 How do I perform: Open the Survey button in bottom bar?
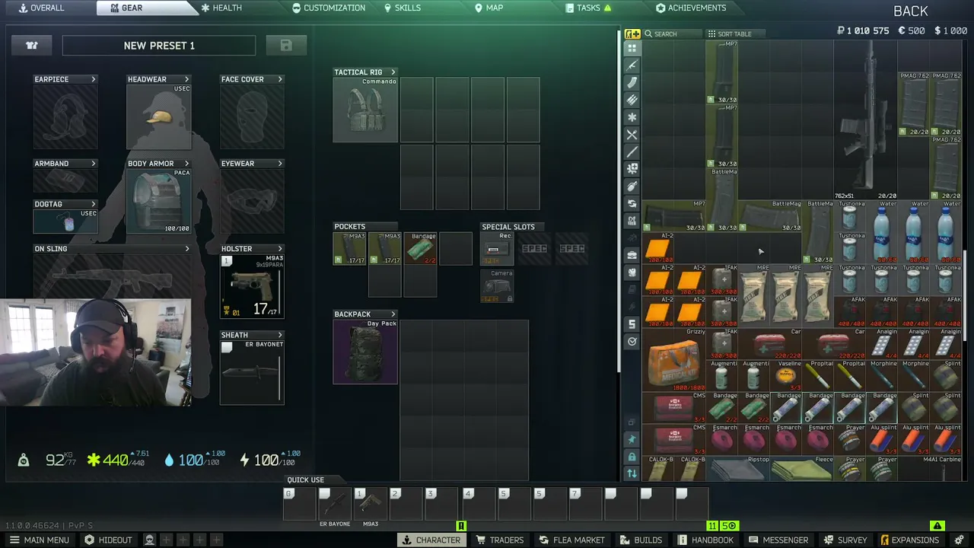[x=845, y=540]
